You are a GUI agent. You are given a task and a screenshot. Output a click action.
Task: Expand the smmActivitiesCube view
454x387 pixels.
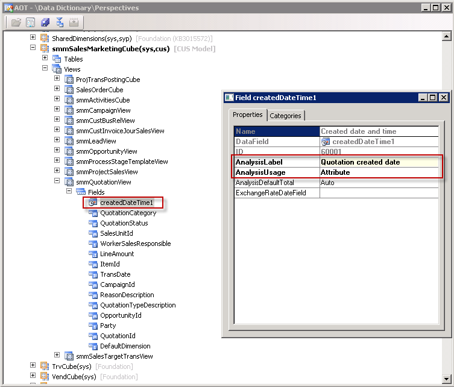(57, 99)
